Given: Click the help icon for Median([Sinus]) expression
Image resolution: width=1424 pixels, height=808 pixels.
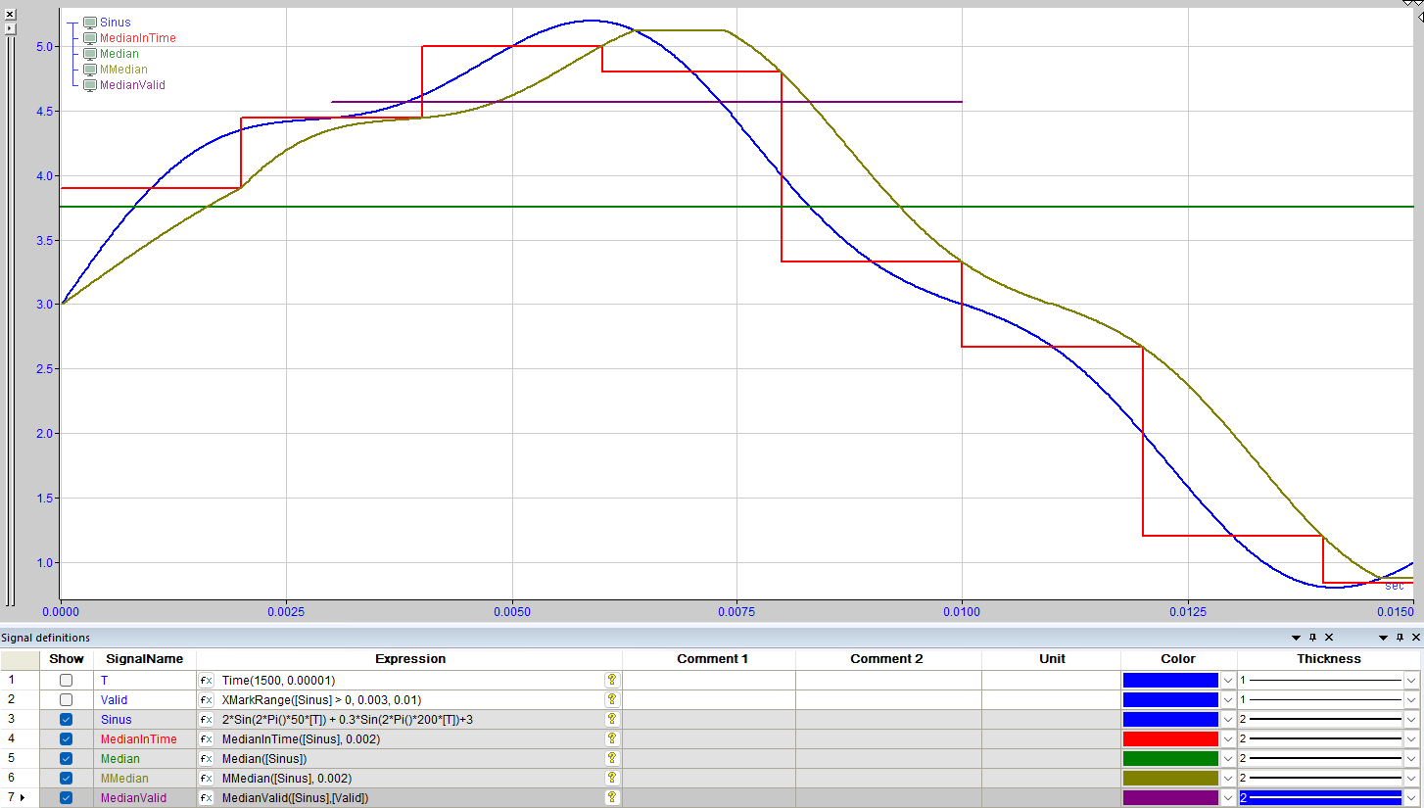Looking at the screenshot, I should tap(612, 758).
